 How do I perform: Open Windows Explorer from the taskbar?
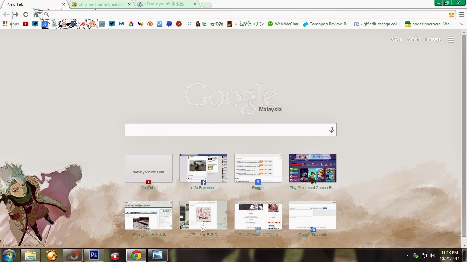30,255
